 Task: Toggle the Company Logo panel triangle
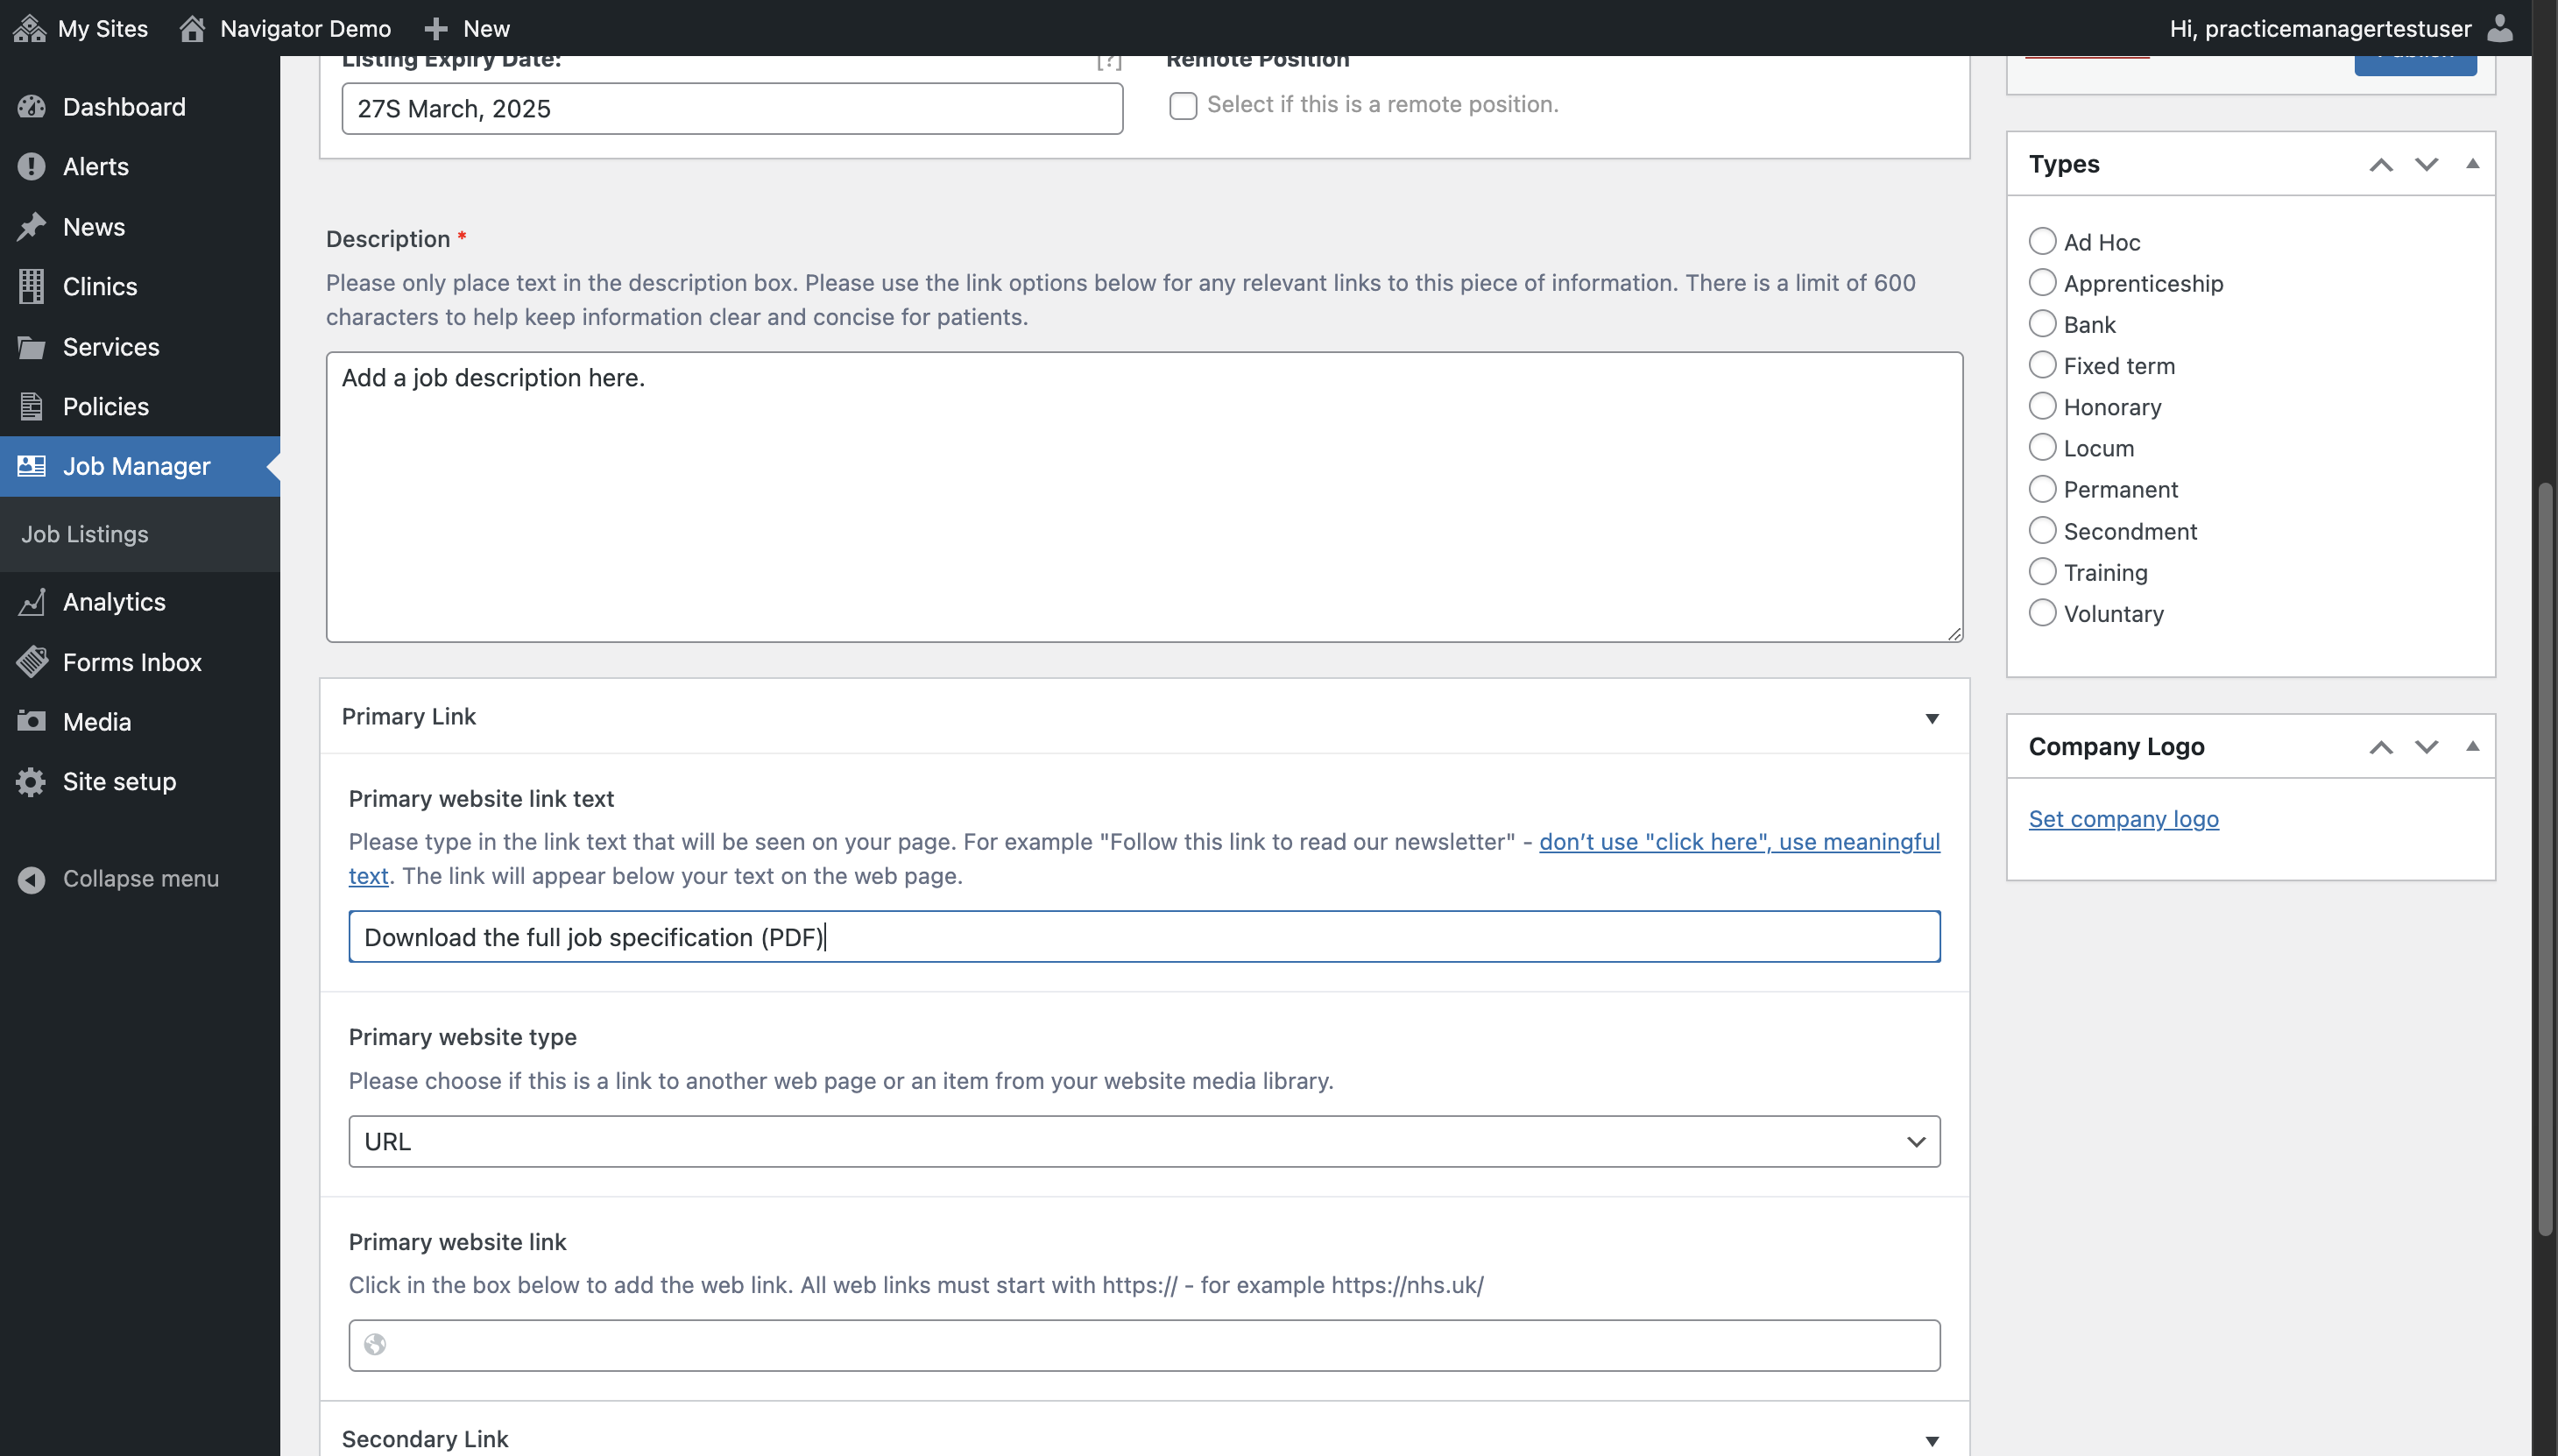[x=2472, y=746]
